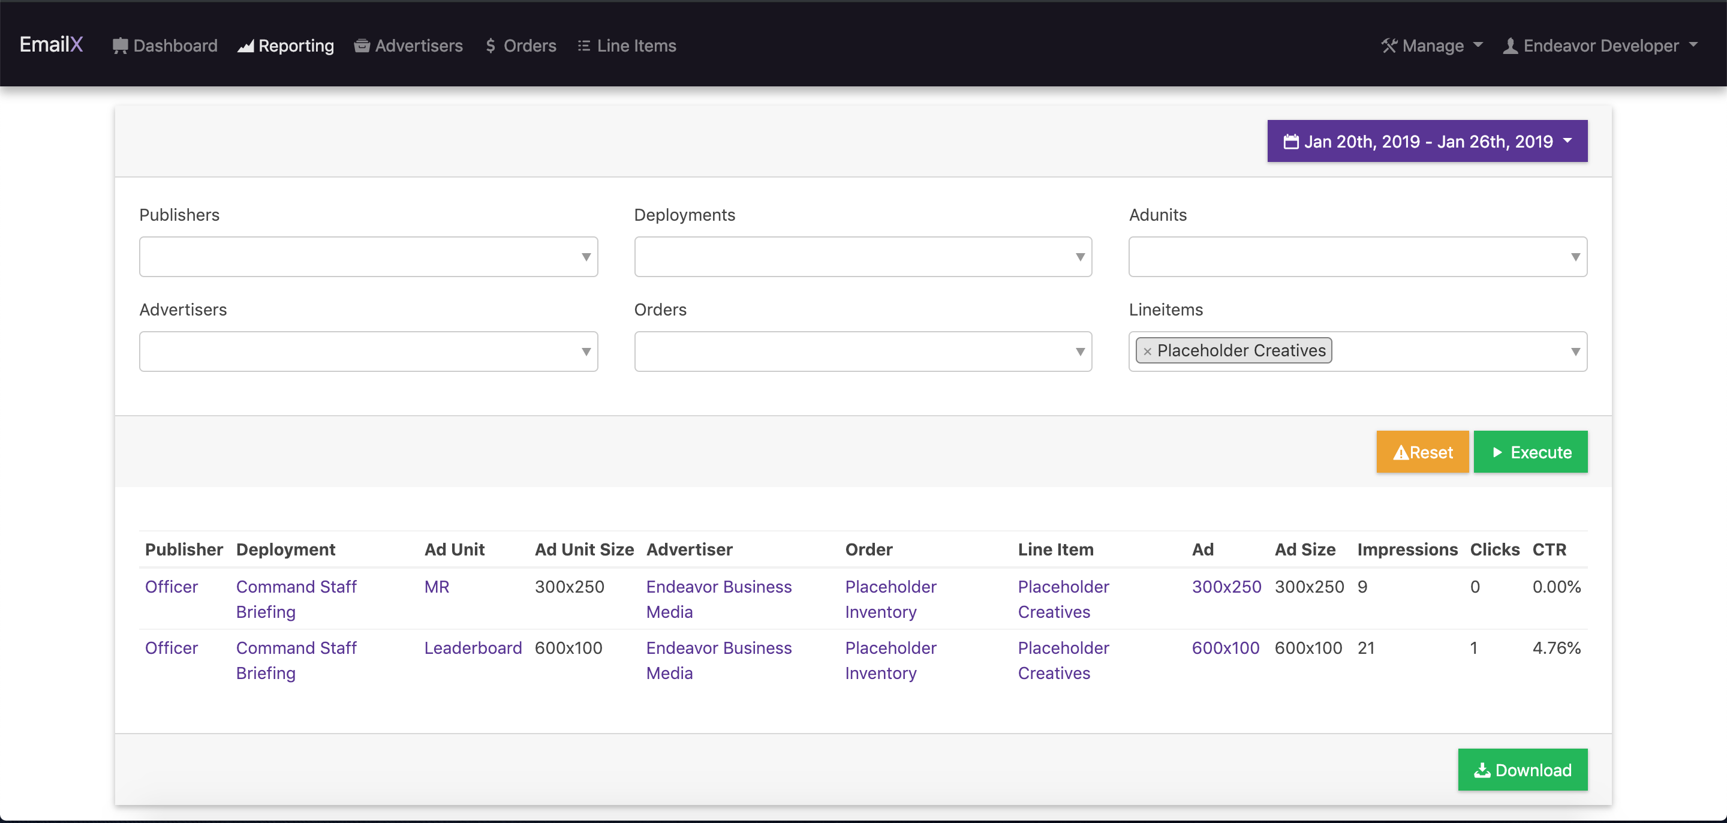The width and height of the screenshot is (1727, 823).
Task: Expand the Publishers dropdown
Action: click(x=368, y=257)
